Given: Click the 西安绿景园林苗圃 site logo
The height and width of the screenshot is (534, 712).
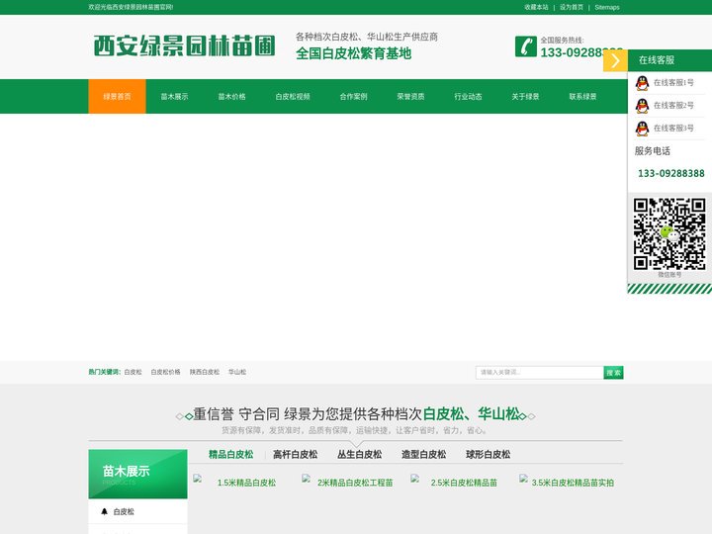Looking at the screenshot, I should pyautogui.click(x=184, y=45).
